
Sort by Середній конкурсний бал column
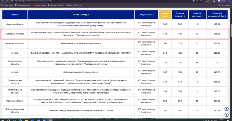(x=217, y=15)
